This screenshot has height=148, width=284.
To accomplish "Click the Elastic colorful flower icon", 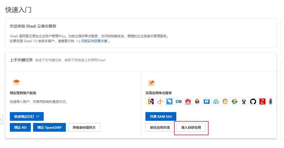I will tap(235, 101).
